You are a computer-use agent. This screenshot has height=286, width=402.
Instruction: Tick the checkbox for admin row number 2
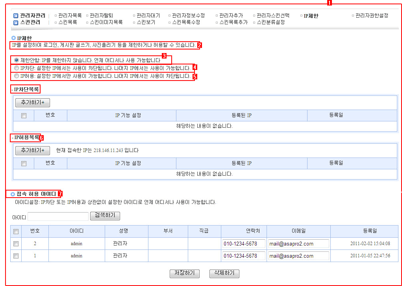click(16, 244)
